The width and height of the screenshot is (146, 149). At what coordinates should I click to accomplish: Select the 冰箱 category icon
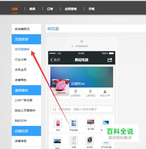74,140
